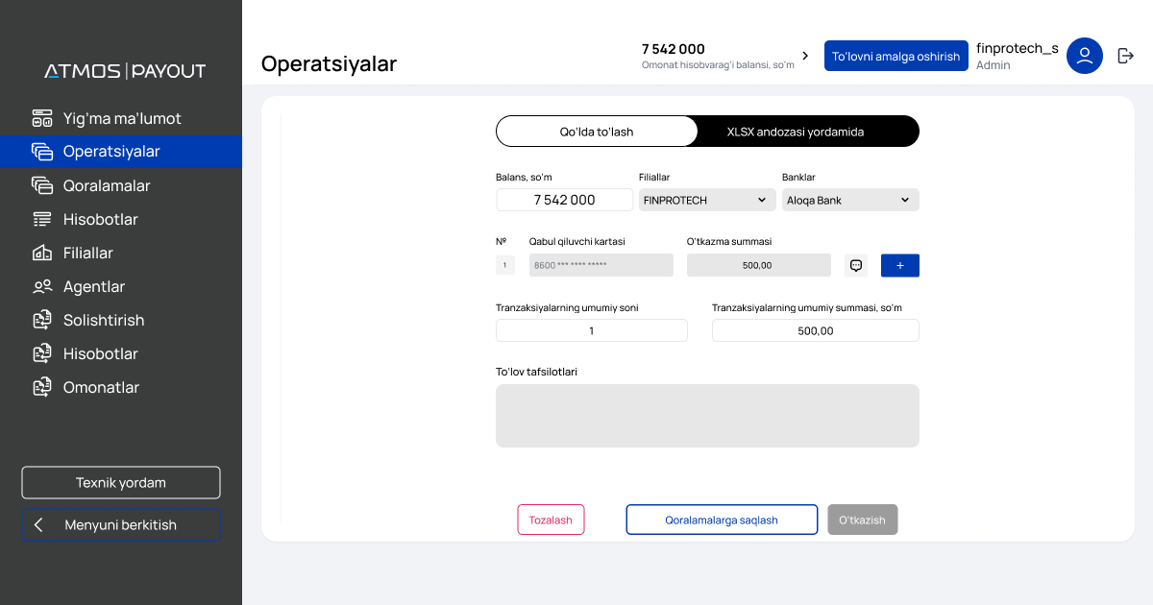This screenshot has width=1153, height=605.
Task: Click the Filiallar branch icon in sidebar
Action: [41, 254]
